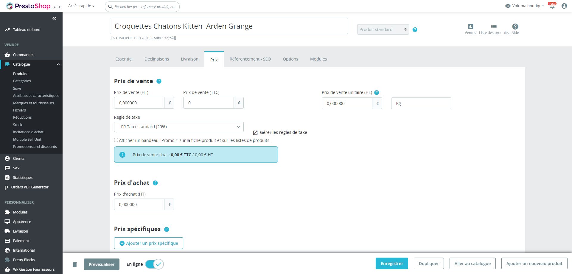Click Voir ma boutique link
The height and width of the screenshot is (274, 572).
(x=524, y=6)
